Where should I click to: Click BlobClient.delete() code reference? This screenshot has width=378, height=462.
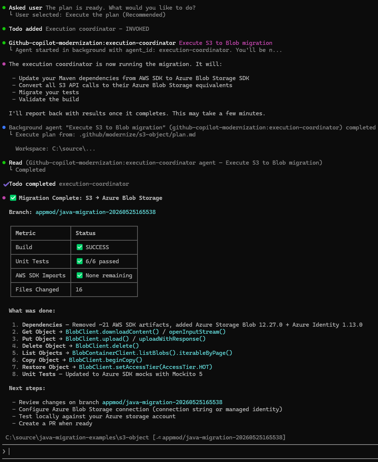107,346
